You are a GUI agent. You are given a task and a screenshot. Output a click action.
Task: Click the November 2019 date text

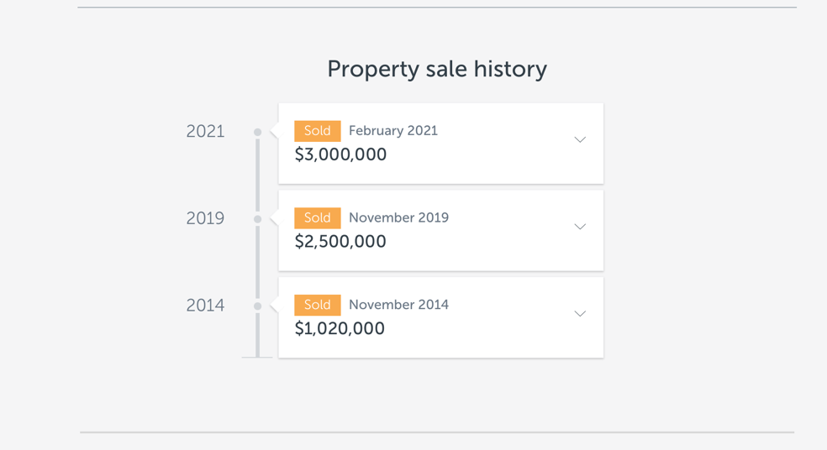point(398,218)
